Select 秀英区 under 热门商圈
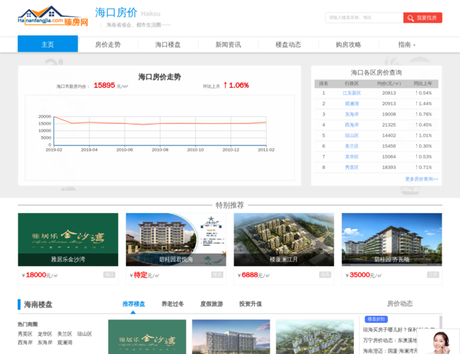 click(25, 334)
